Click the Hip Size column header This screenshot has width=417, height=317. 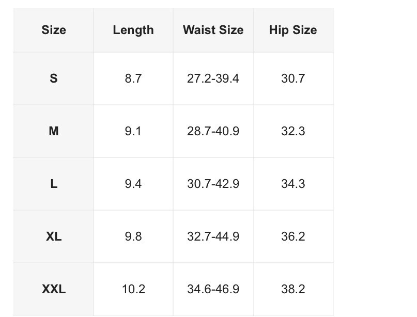293,30
